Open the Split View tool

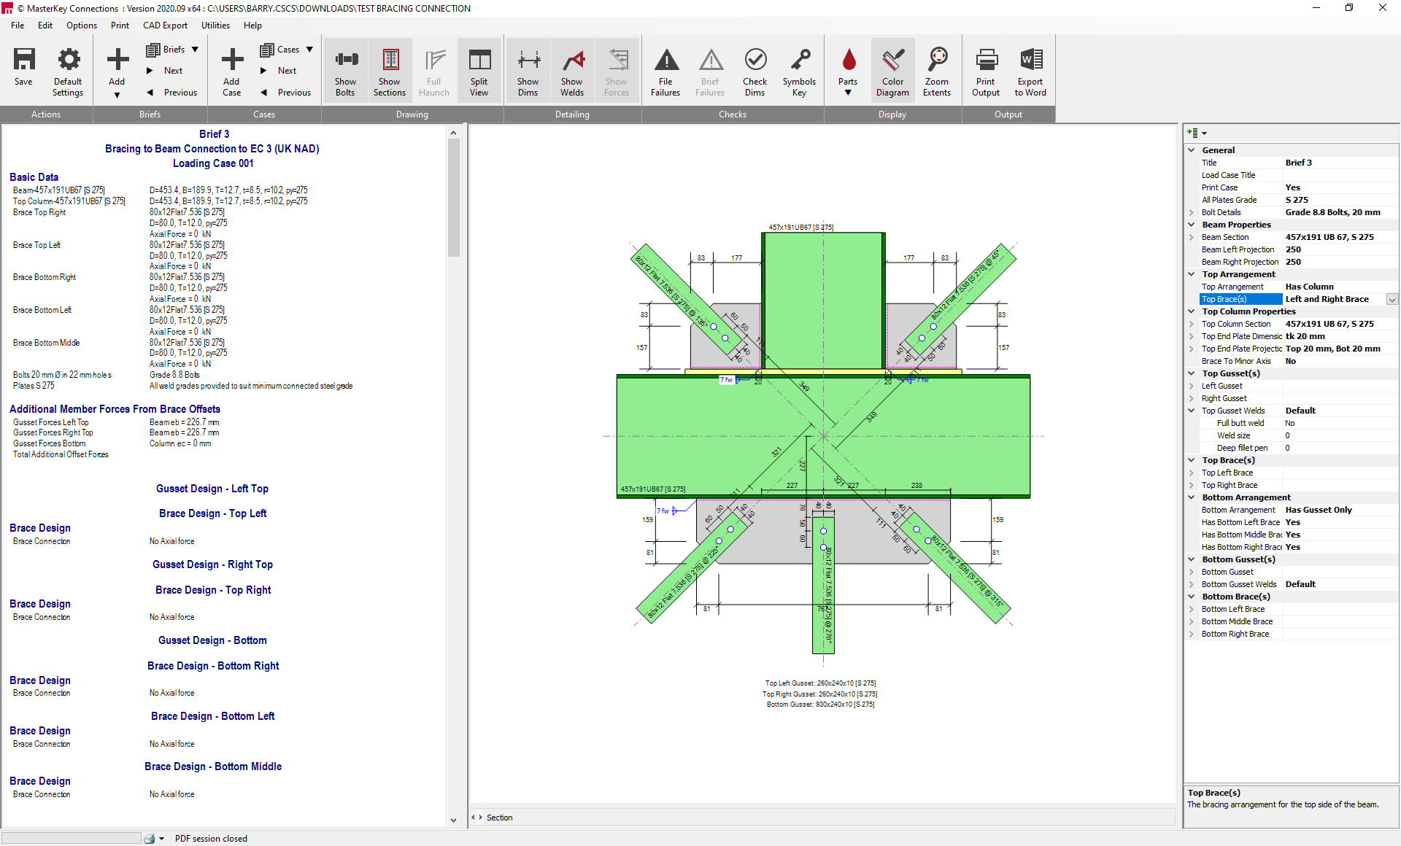coord(479,69)
